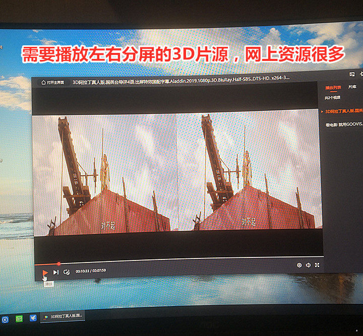Viewport: 363px width, 336px height.
Task: Click the video file title text
Action: (181, 80)
